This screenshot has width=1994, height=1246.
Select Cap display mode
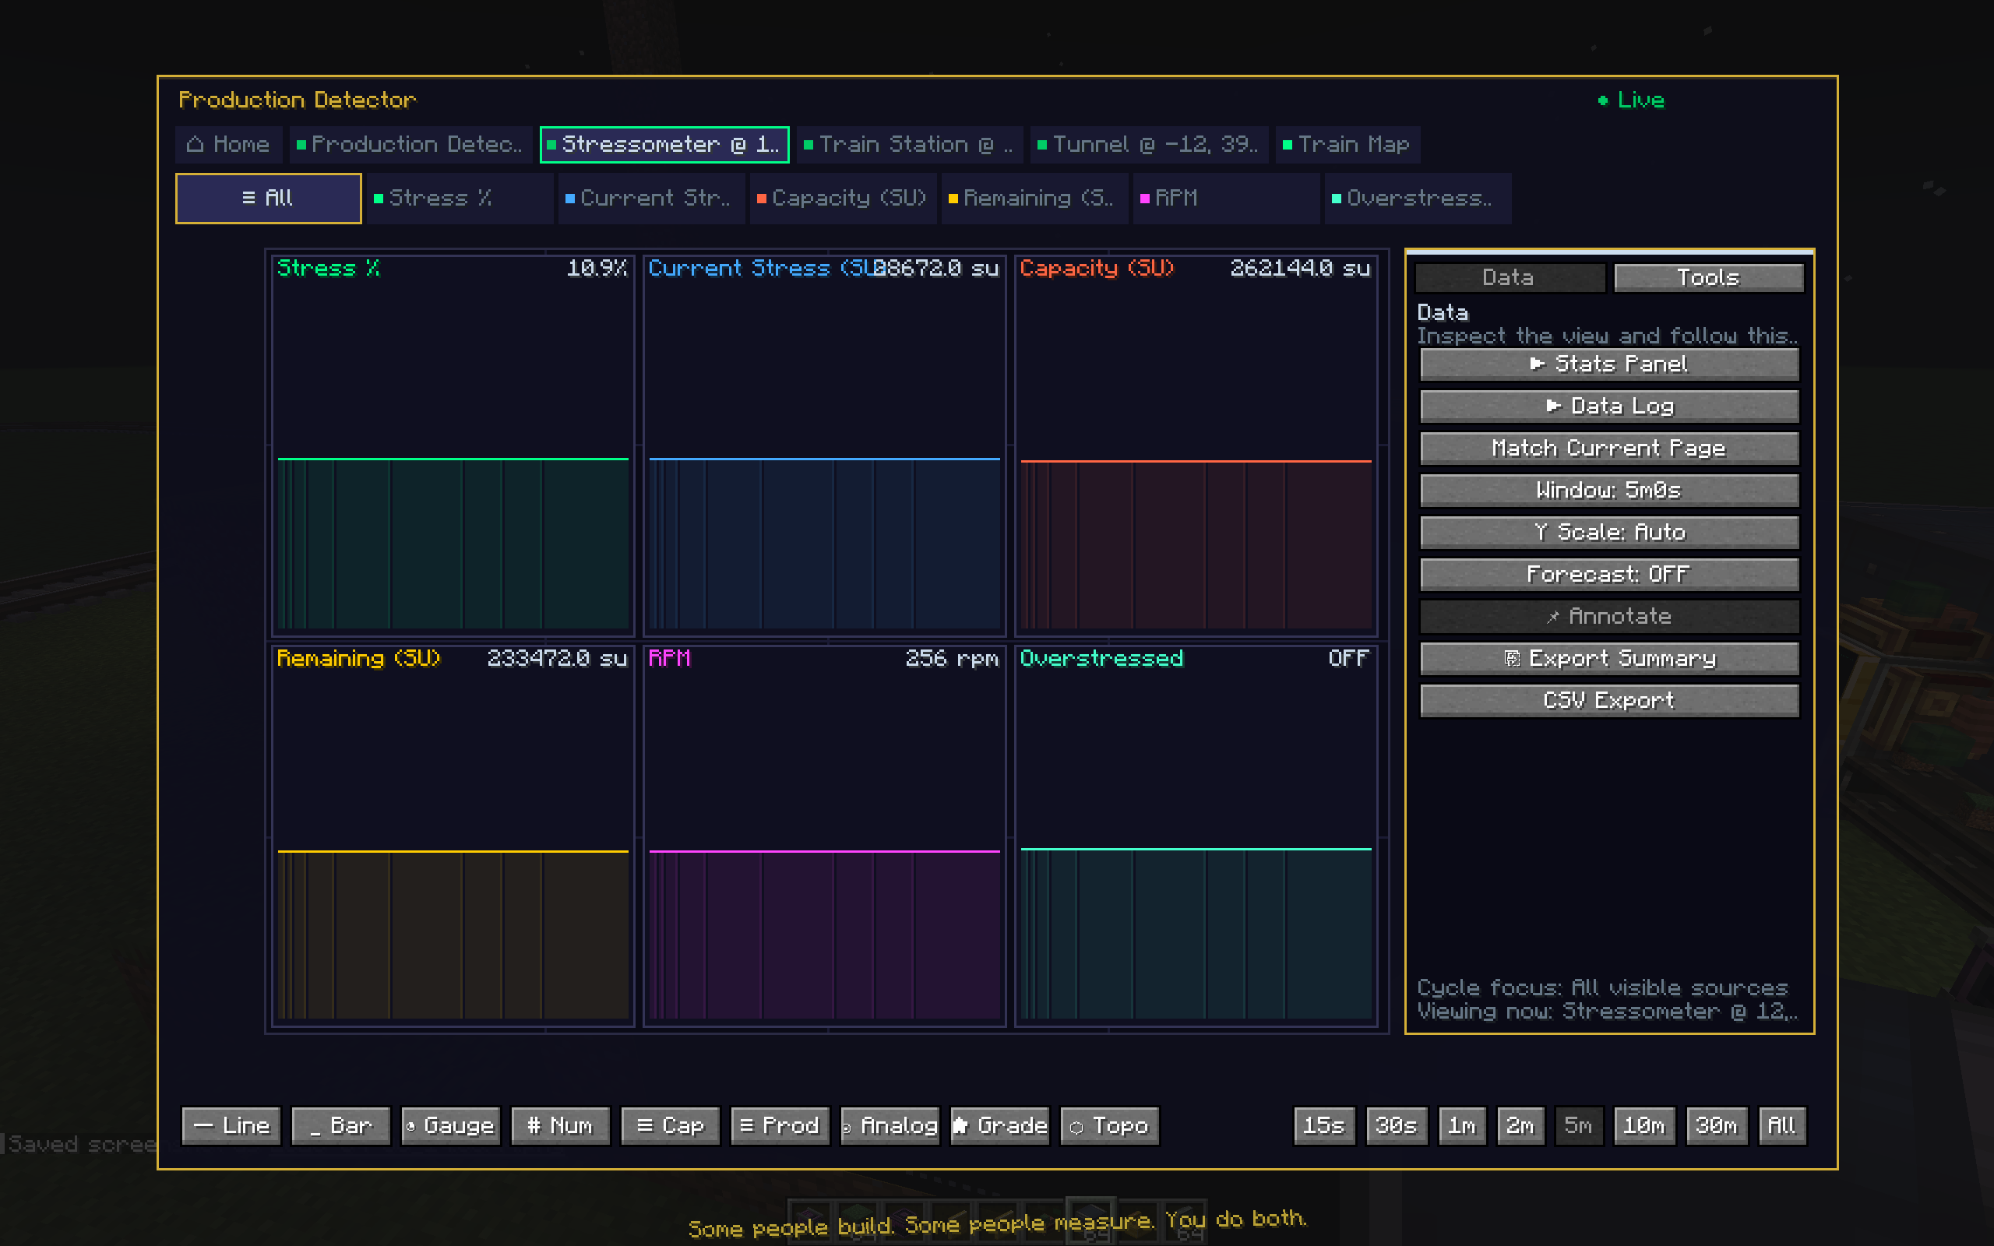670,1126
